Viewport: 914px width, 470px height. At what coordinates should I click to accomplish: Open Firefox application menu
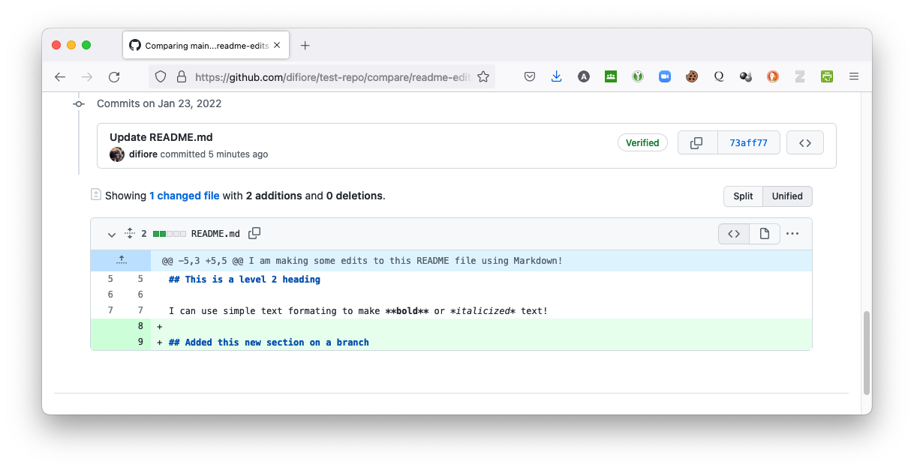pos(853,76)
